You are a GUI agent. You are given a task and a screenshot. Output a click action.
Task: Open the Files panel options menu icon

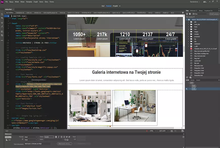point(219,11)
